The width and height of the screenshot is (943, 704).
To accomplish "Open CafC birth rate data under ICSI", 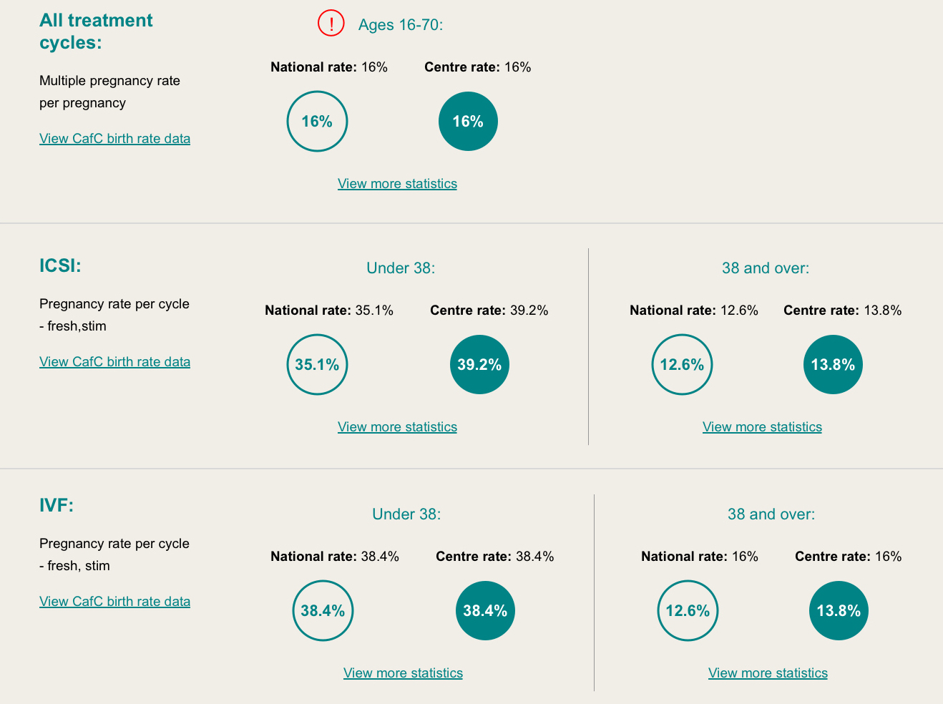I will [x=114, y=362].
